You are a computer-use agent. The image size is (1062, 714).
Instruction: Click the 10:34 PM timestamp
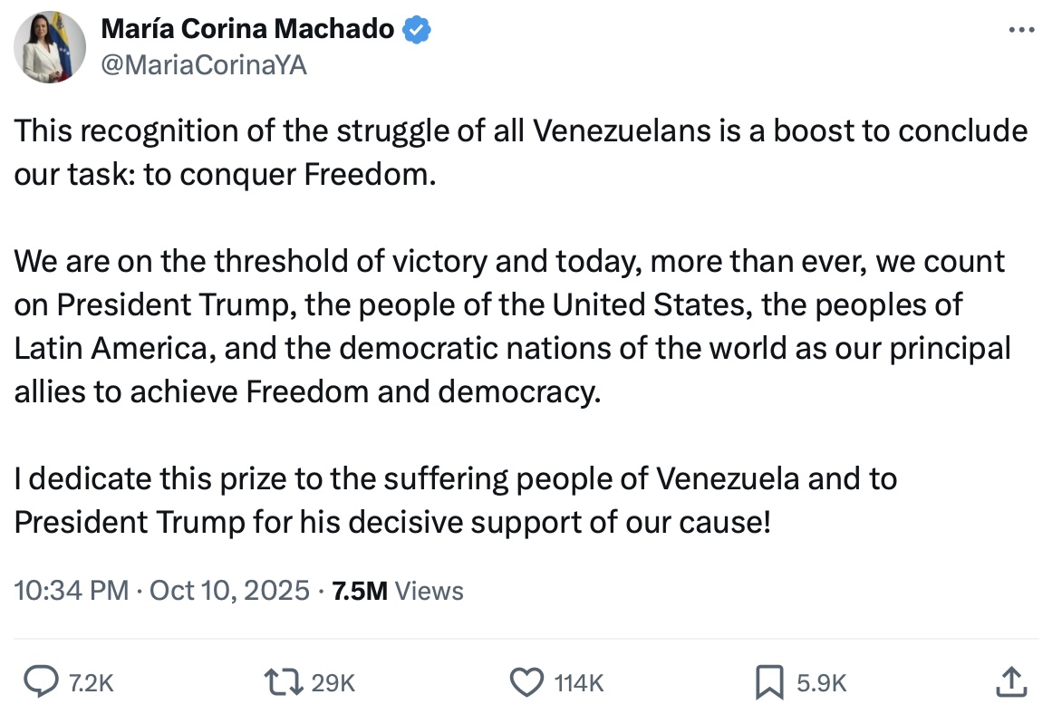tap(72, 591)
